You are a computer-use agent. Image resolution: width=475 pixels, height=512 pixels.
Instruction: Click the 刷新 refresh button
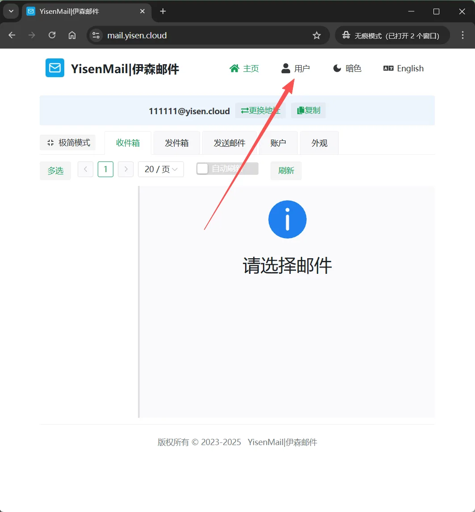point(286,171)
